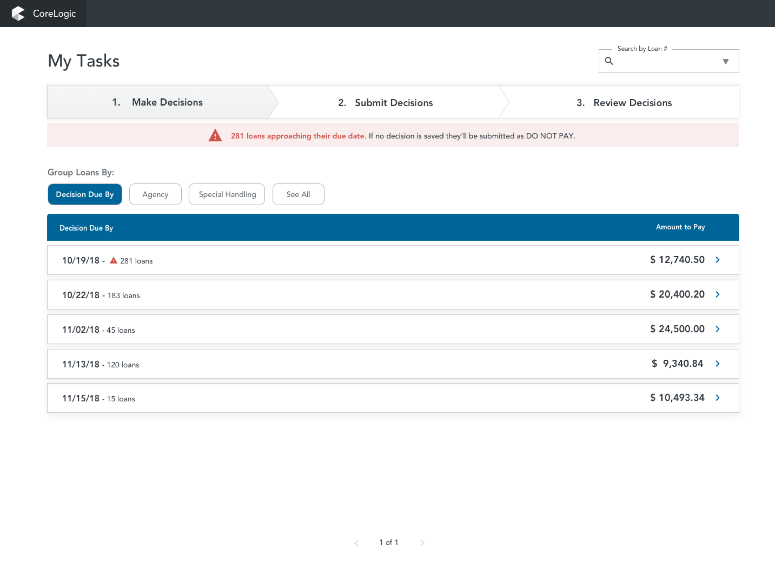Switch to the Review Decisions step
The width and height of the screenshot is (775, 574).
click(624, 102)
